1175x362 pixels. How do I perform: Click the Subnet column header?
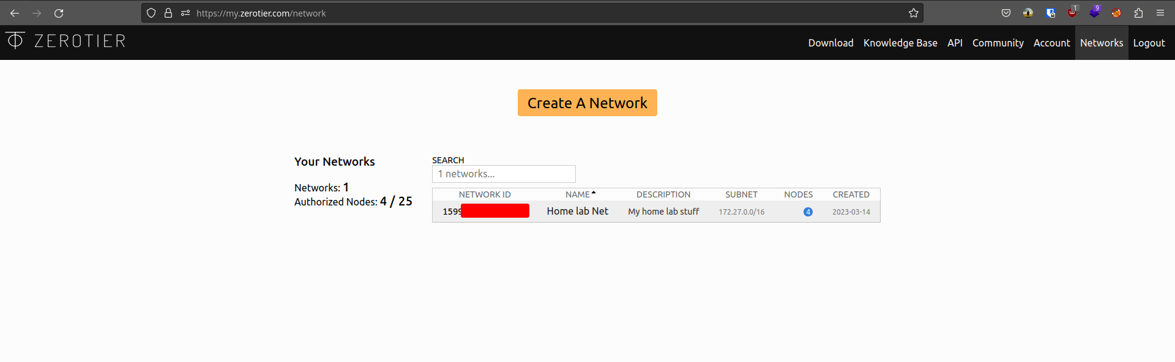click(741, 194)
